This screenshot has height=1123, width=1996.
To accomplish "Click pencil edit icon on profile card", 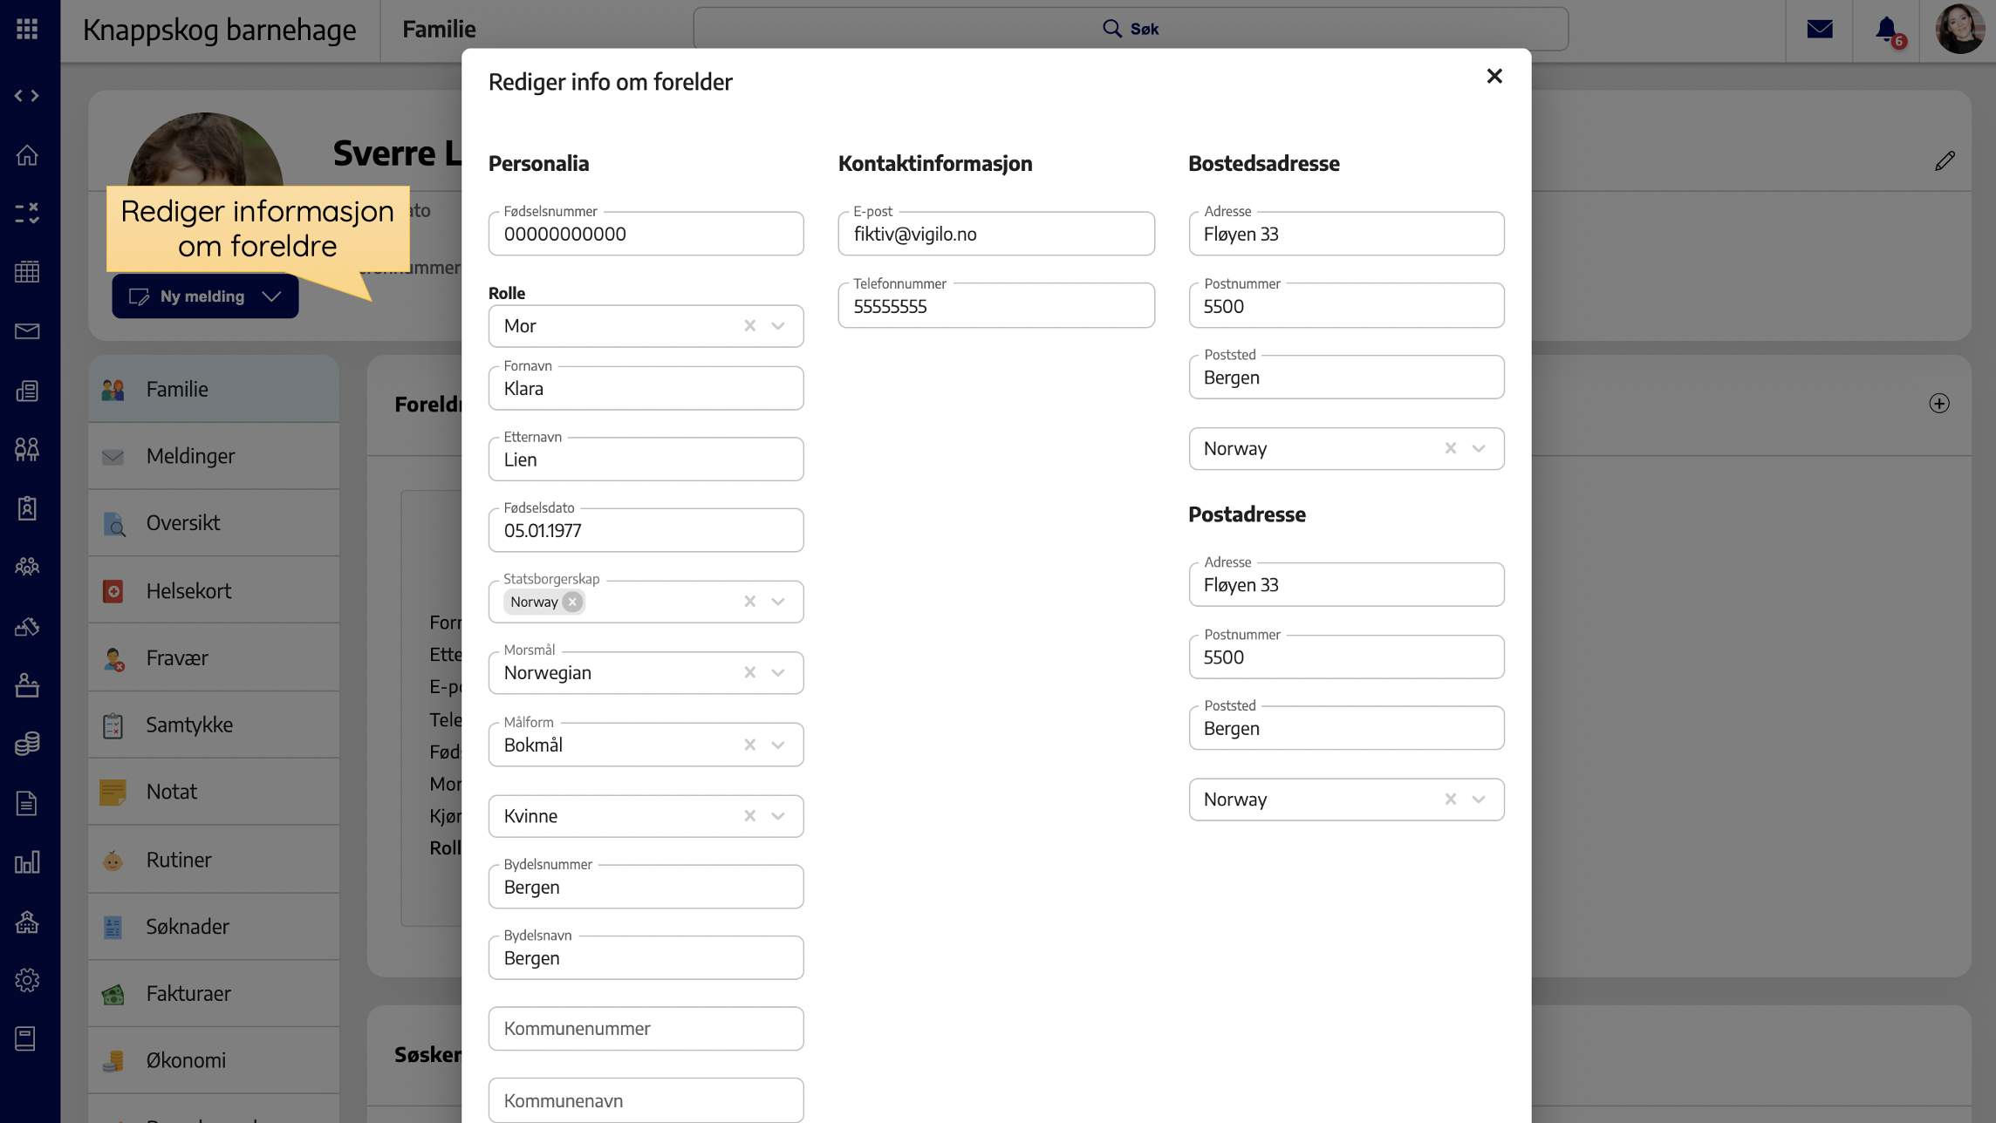I will 1945,160.
